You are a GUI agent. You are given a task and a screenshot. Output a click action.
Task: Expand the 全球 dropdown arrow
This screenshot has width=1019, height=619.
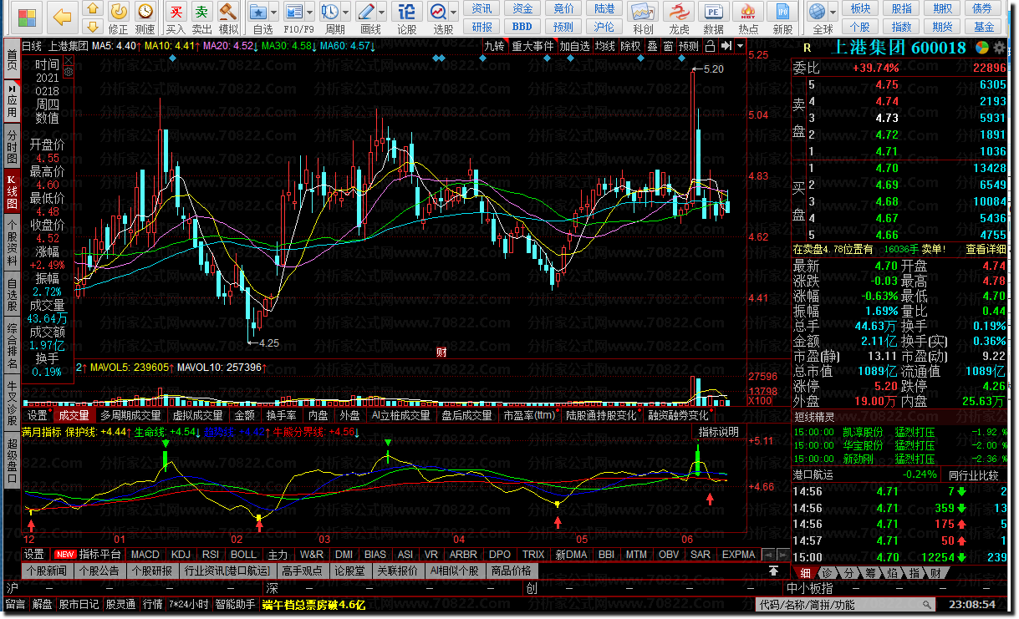pos(833,12)
